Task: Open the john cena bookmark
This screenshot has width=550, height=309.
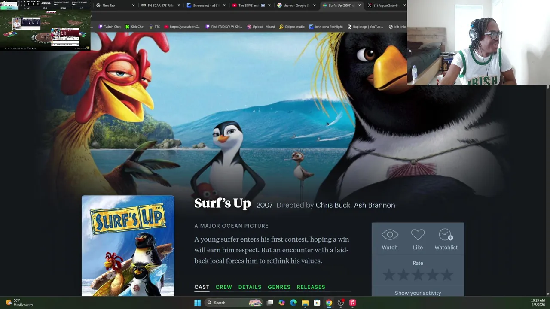Action: (326, 27)
